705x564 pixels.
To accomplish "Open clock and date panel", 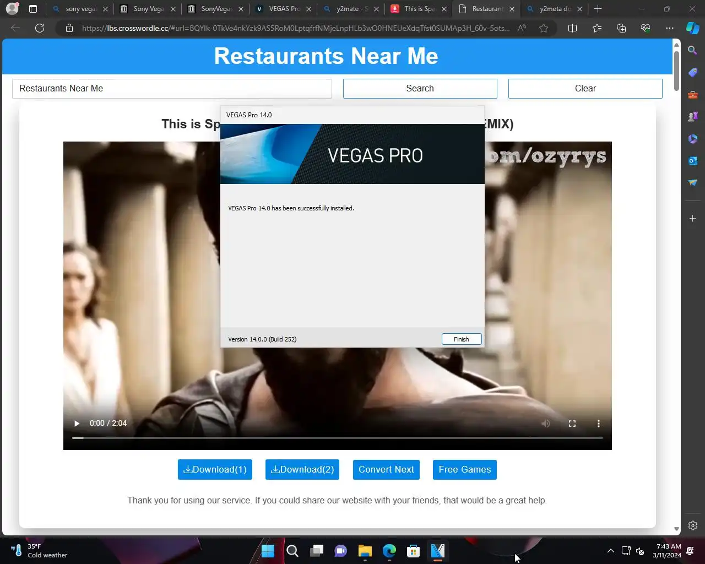I will coord(666,551).
